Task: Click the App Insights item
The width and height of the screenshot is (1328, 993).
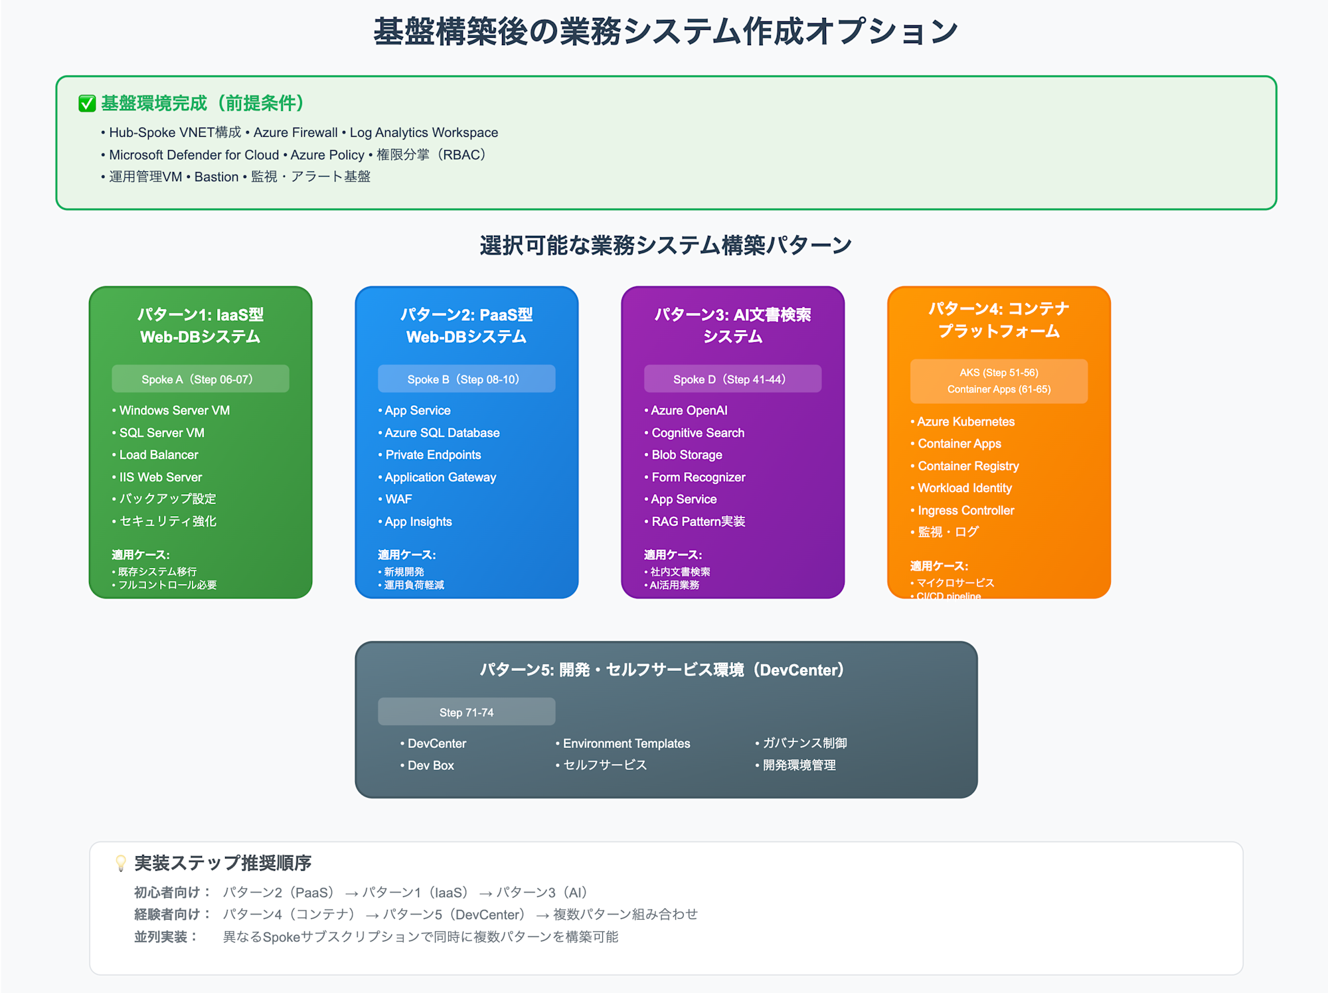Action: pos(415,521)
